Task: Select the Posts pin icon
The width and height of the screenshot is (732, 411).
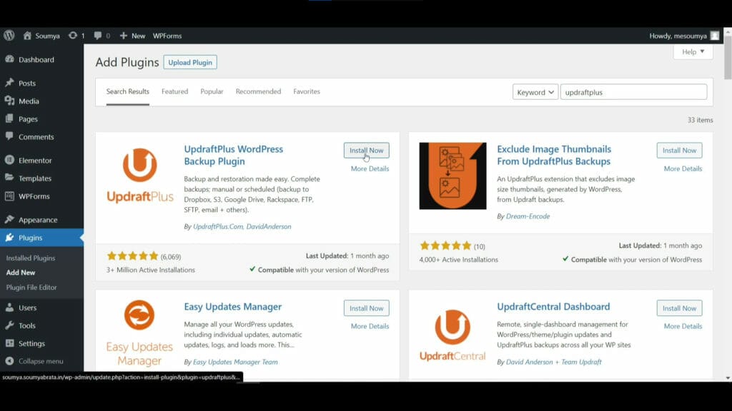Action: coord(9,83)
